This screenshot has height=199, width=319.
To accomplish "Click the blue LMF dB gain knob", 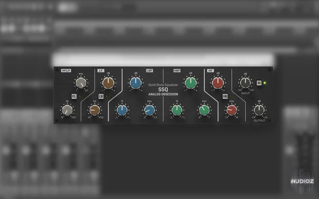I will [136, 83].
